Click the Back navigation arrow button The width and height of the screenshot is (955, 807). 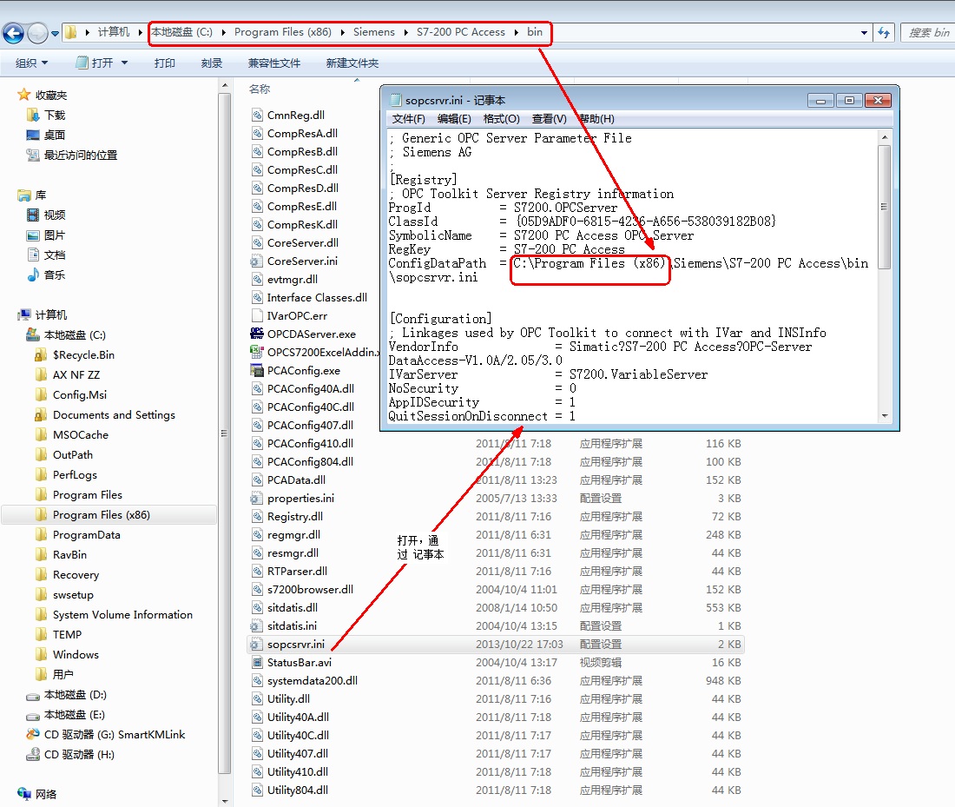(x=13, y=33)
